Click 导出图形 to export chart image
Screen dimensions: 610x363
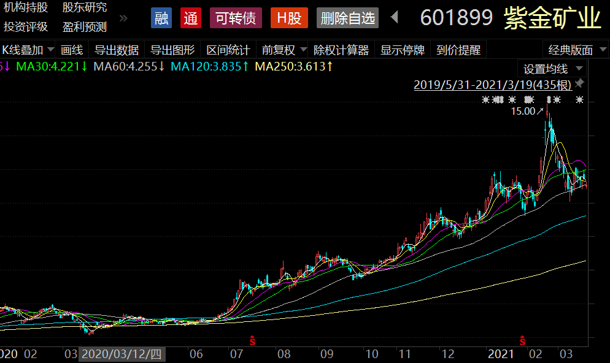click(172, 50)
